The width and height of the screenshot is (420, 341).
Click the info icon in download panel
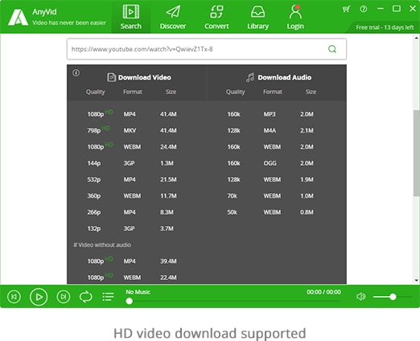click(x=76, y=73)
